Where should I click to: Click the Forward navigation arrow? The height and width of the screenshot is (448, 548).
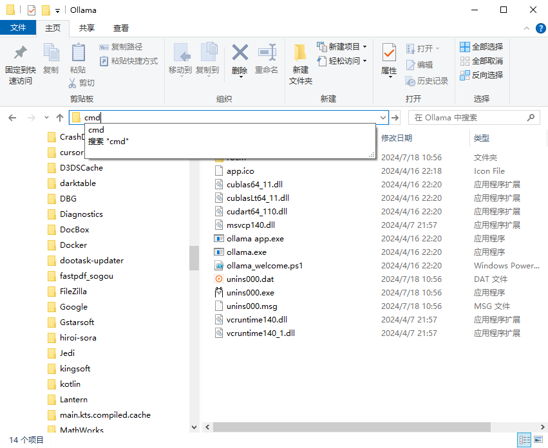point(32,118)
